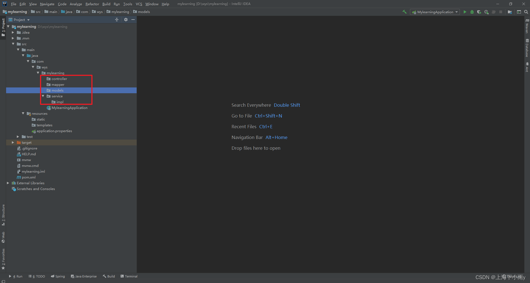
Task: Click the Run Anything icon beside the search icon
Action: pos(519,12)
